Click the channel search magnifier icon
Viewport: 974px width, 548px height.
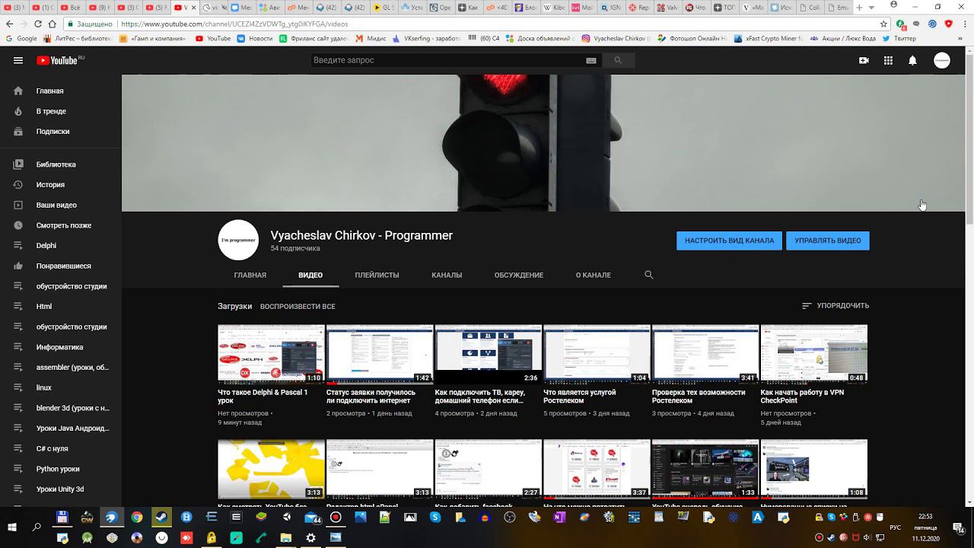(x=649, y=275)
